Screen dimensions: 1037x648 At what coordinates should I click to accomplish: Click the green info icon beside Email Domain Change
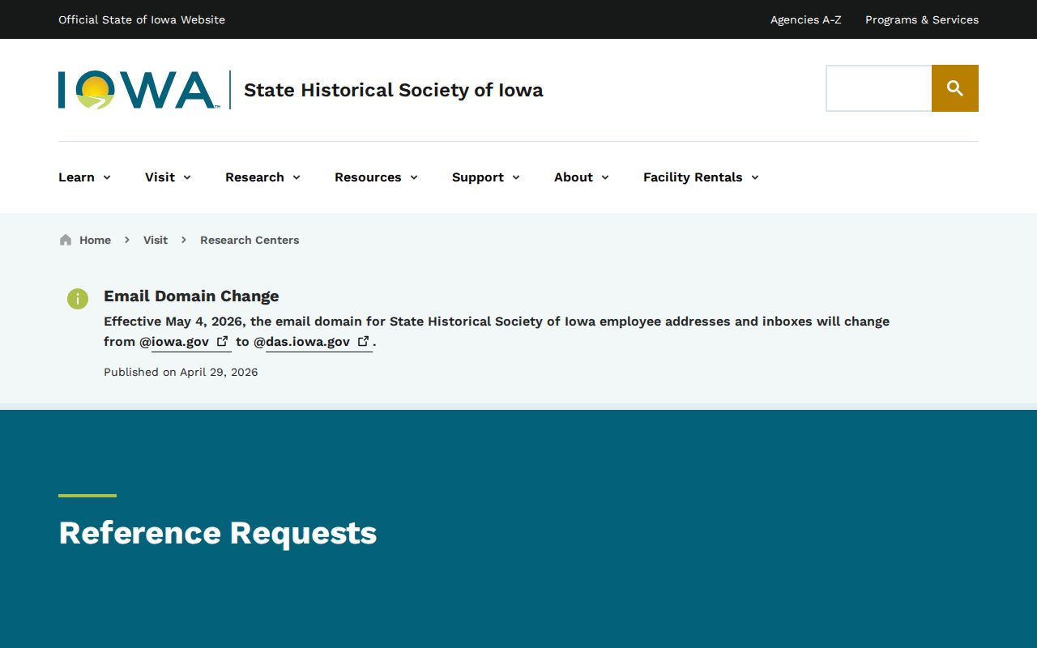(x=77, y=299)
